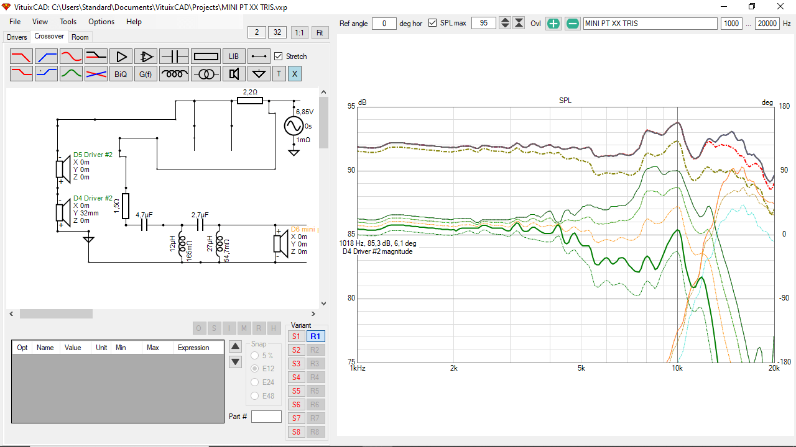The image size is (796, 447).
Task: Switch to variant S8
Action: pyautogui.click(x=296, y=432)
